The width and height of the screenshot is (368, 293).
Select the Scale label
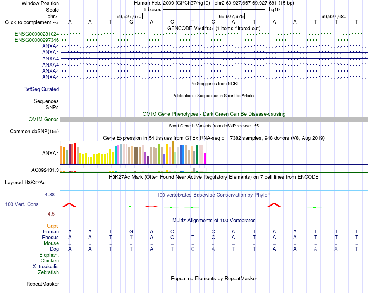click(52, 10)
